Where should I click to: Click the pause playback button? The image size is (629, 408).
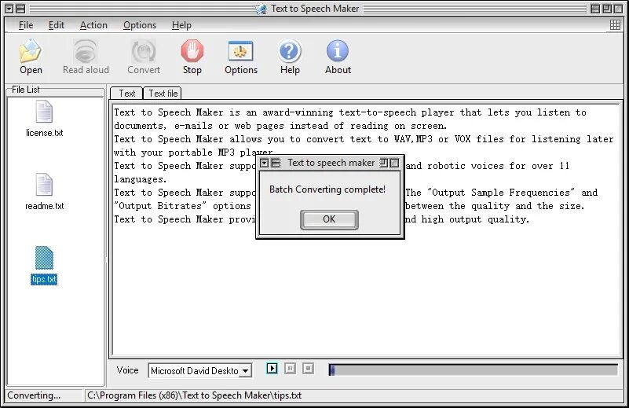pyautogui.click(x=290, y=368)
